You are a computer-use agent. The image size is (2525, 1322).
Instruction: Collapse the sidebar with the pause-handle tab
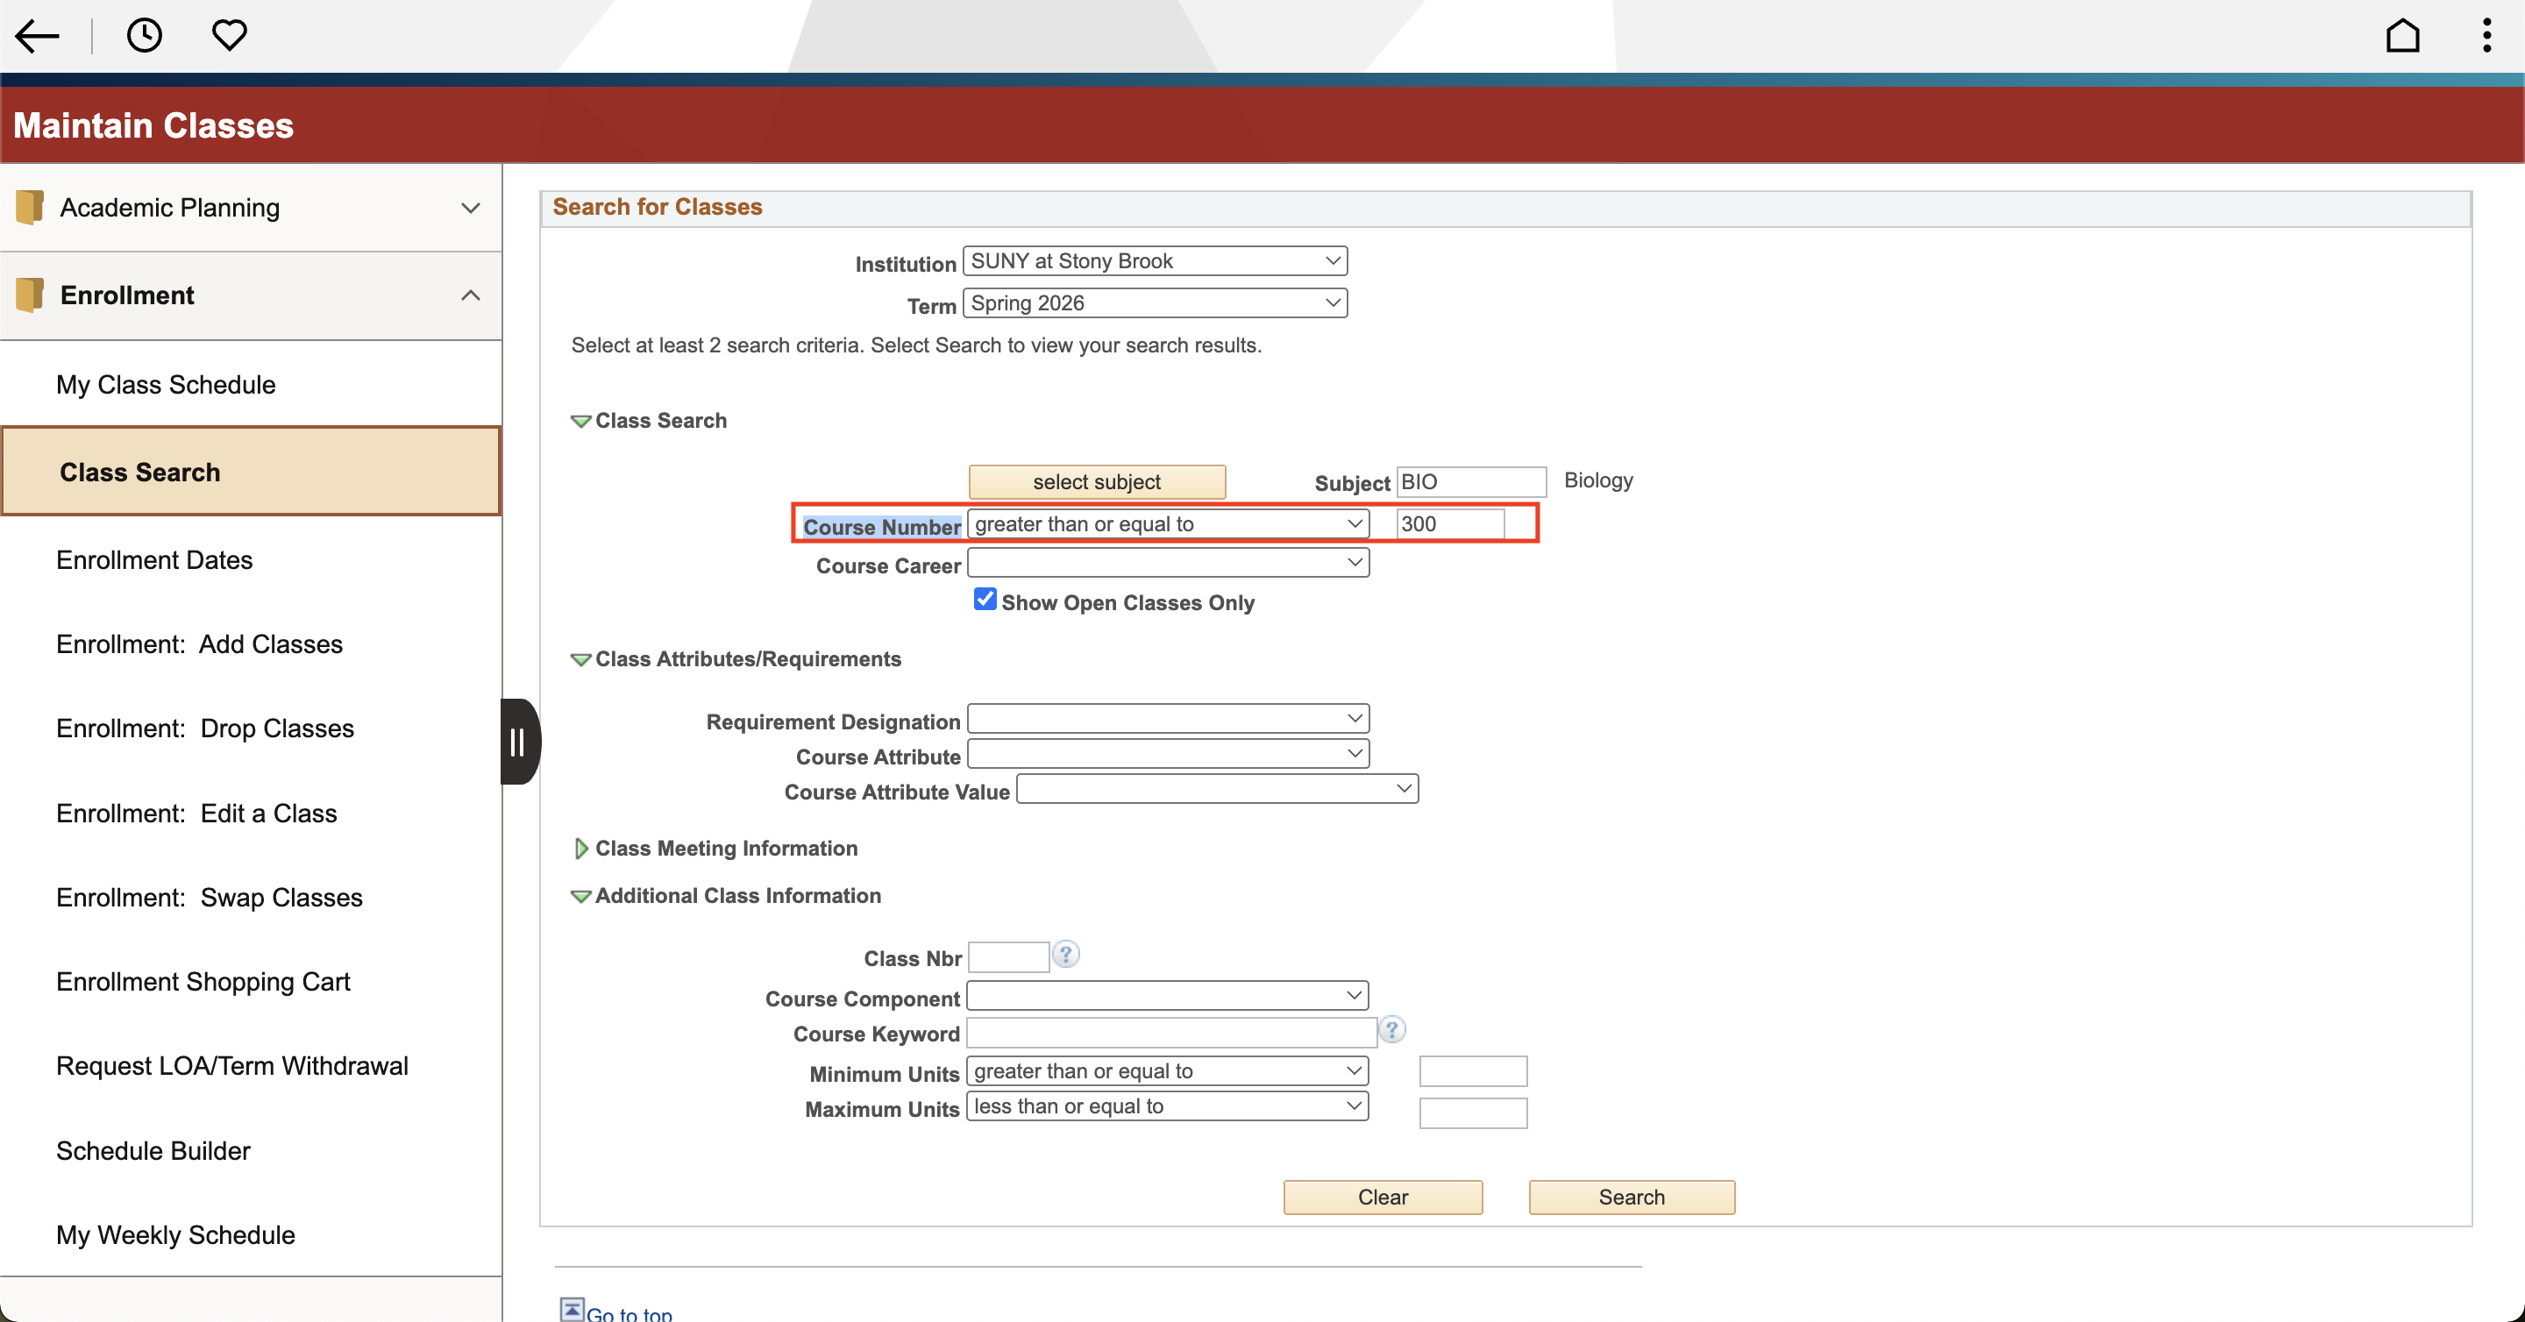[x=520, y=742]
